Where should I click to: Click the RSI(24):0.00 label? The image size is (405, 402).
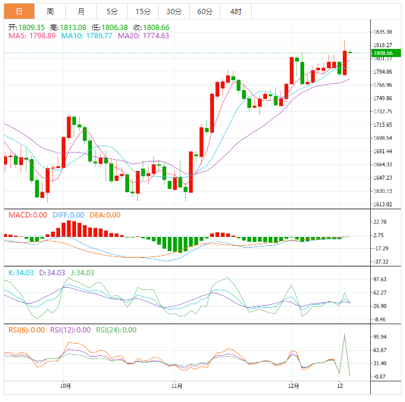coord(116,330)
